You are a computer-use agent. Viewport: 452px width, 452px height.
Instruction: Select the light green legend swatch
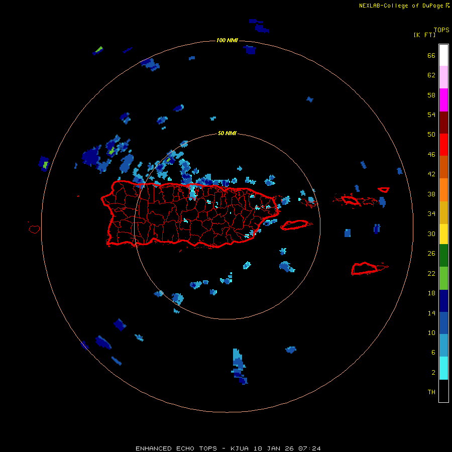pyautogui.click(x=443, y=278)
